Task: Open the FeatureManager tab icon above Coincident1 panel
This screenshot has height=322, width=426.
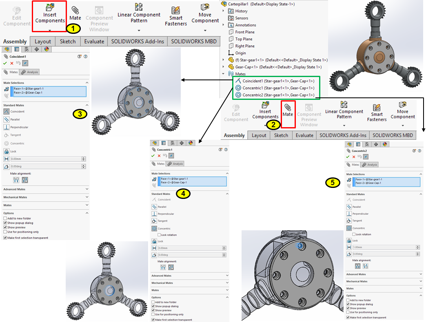Action: point(7,49)
